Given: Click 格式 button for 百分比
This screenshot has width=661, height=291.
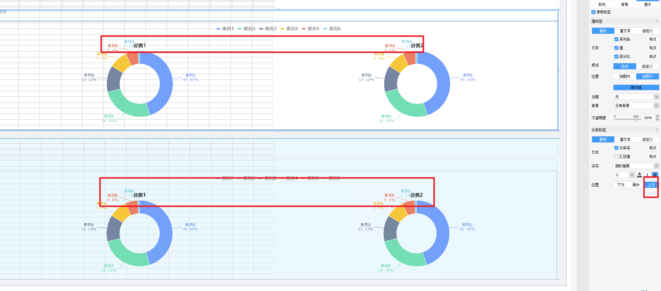Looking at the screenshot, I should pyautogui.click(x=653, y=57).
